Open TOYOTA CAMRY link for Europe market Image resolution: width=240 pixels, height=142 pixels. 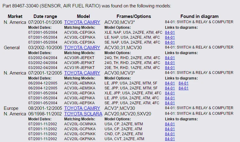pyautogui.click(x=82, y=108)
